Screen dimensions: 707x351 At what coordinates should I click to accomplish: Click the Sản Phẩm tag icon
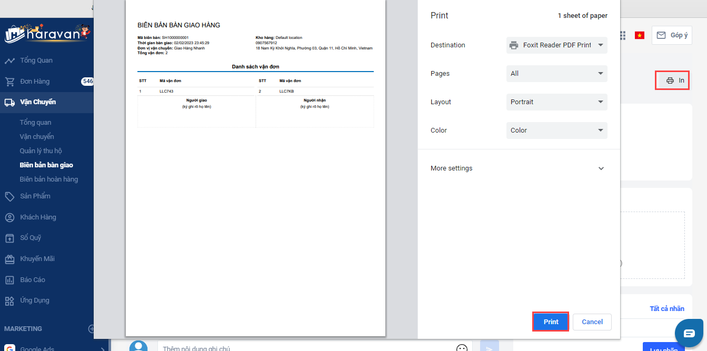9,196
